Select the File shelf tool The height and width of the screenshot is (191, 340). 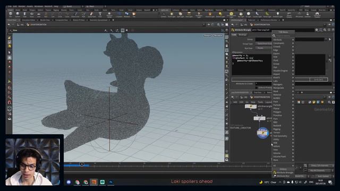134,15
